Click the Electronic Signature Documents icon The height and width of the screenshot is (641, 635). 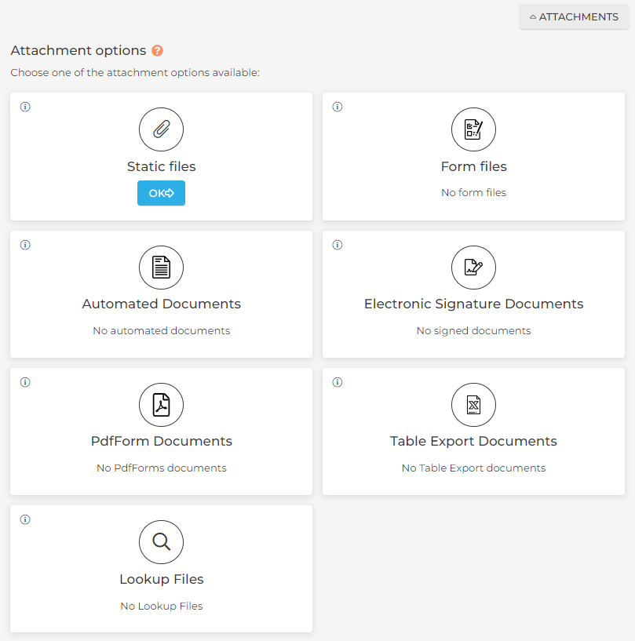(x=473, y=268)
